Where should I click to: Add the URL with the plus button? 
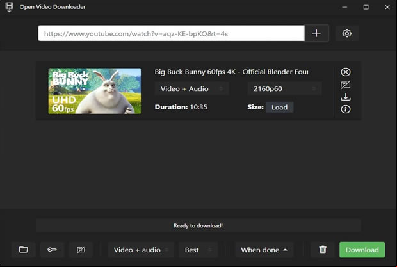tap(316, 33)
